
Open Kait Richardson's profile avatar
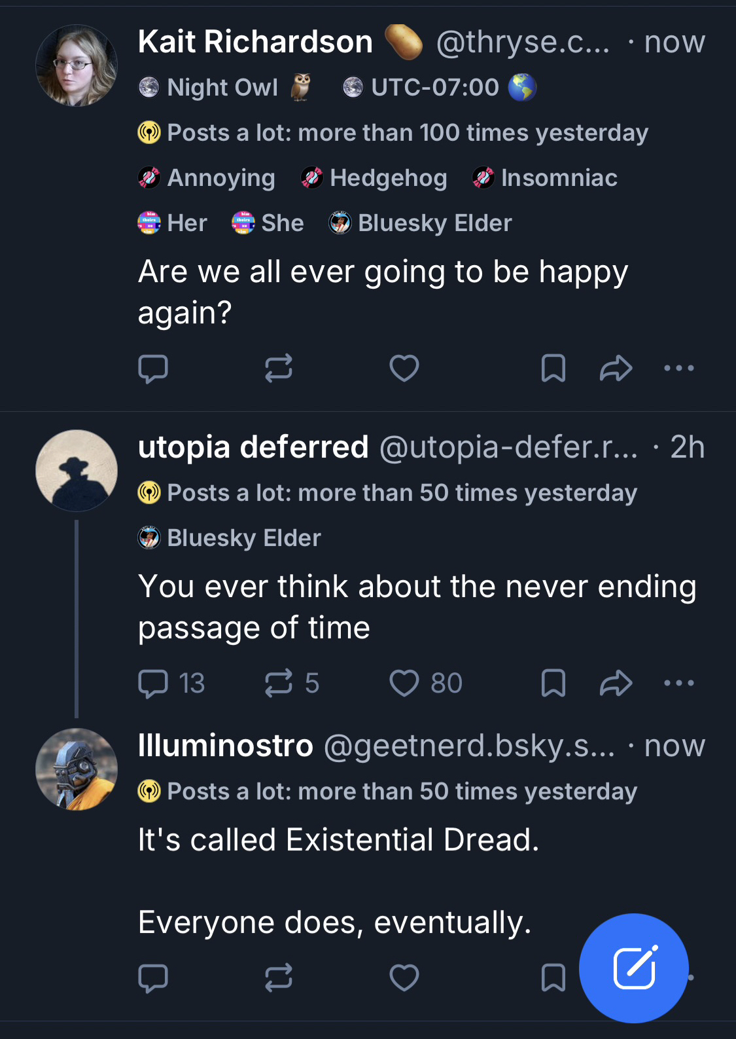coord(77,65)
